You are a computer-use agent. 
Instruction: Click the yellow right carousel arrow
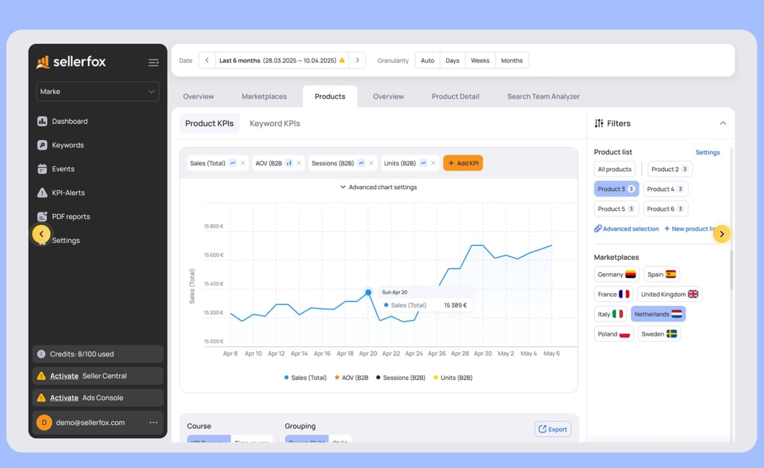pos(722,234)
